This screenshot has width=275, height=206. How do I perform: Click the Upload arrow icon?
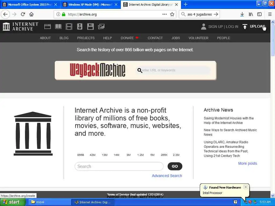(x=245, y=27)
